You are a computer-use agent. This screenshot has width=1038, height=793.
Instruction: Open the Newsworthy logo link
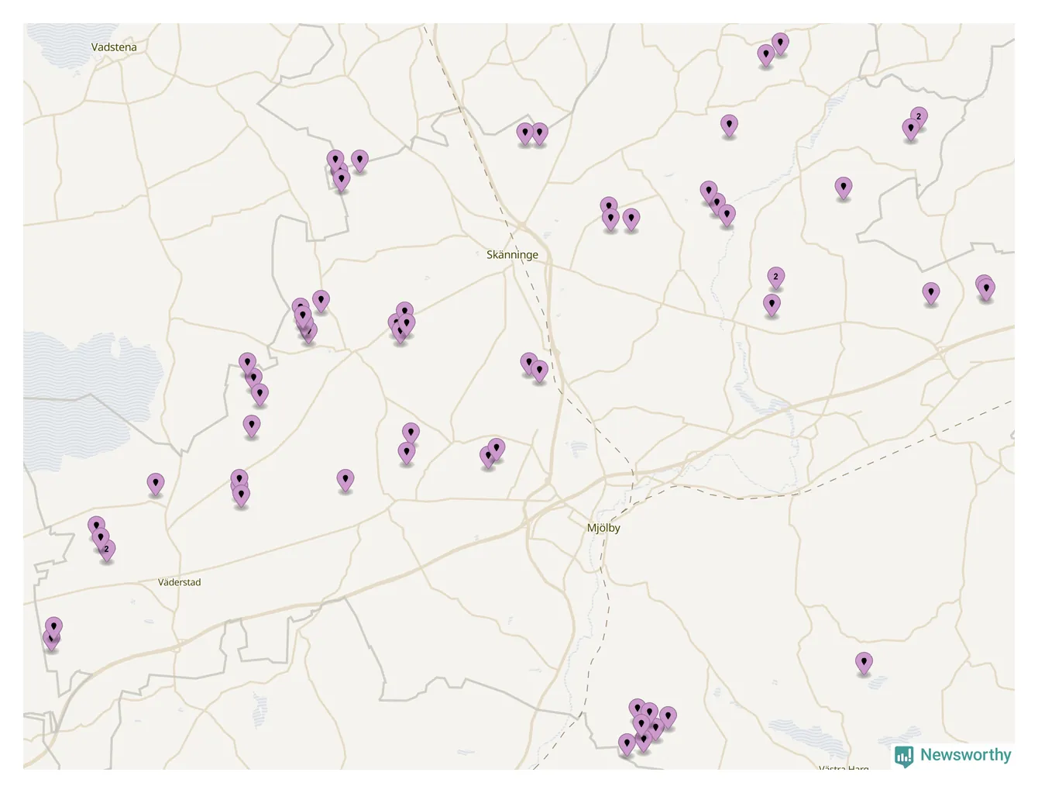953,755
